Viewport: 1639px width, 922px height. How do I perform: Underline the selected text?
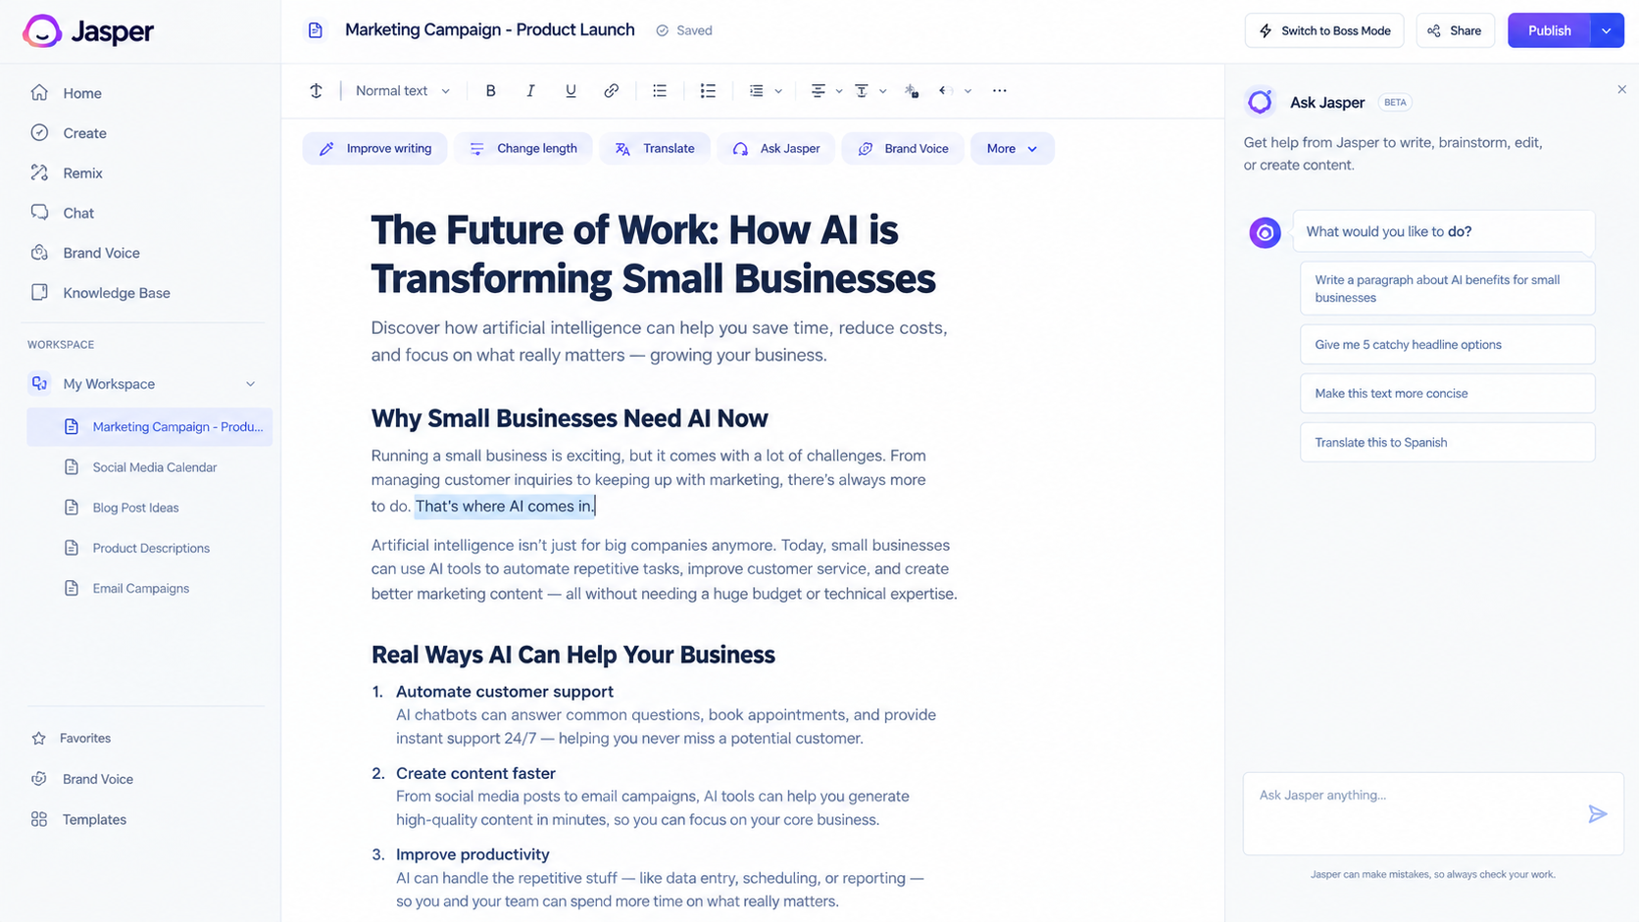pyautogui.click(x=571, y=91)
